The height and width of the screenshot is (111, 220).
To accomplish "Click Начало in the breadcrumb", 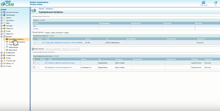I will coord(41,9).
